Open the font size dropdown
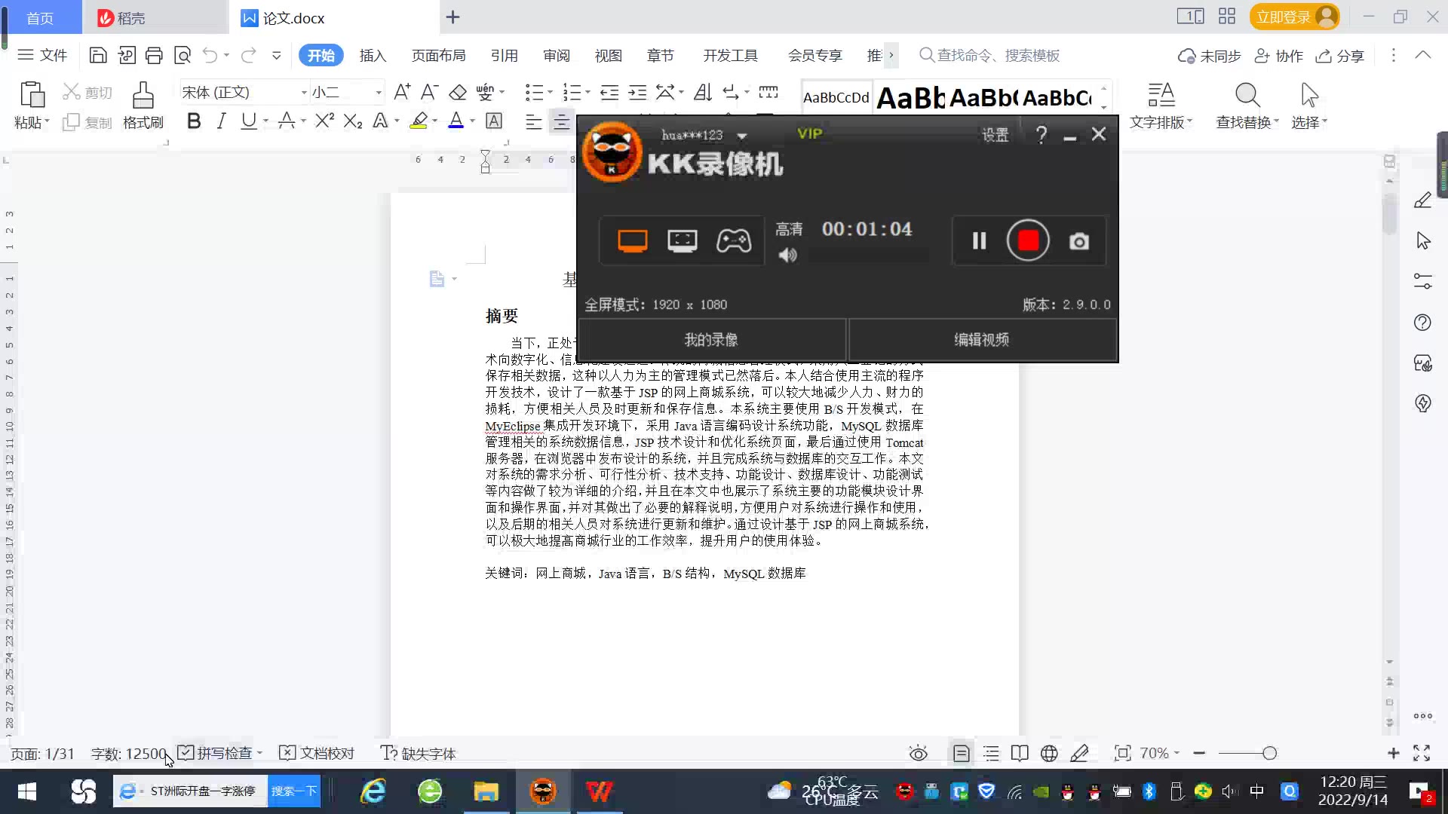 (x=379, y=93)
